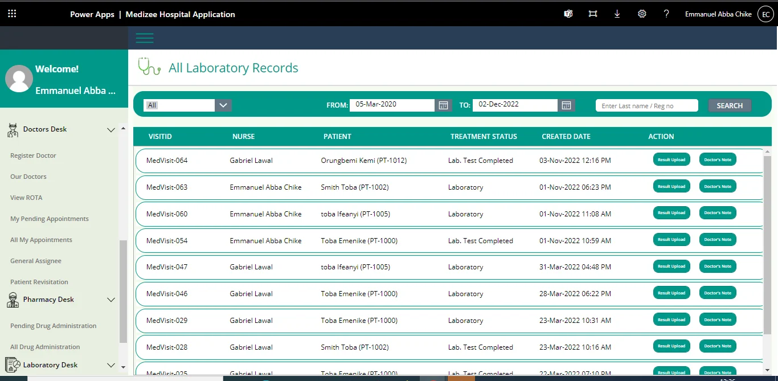Open the FROM date calendar picker
Screen dimensions: 778x381
pyautogui.click(x=443, y=105)
